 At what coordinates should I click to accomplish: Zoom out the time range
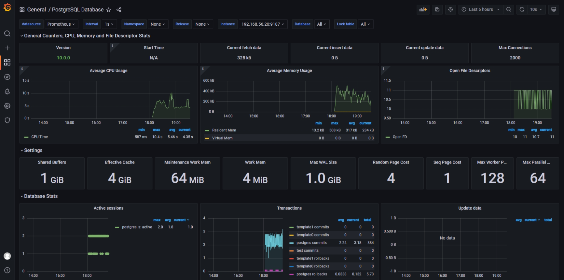(509, 9)
